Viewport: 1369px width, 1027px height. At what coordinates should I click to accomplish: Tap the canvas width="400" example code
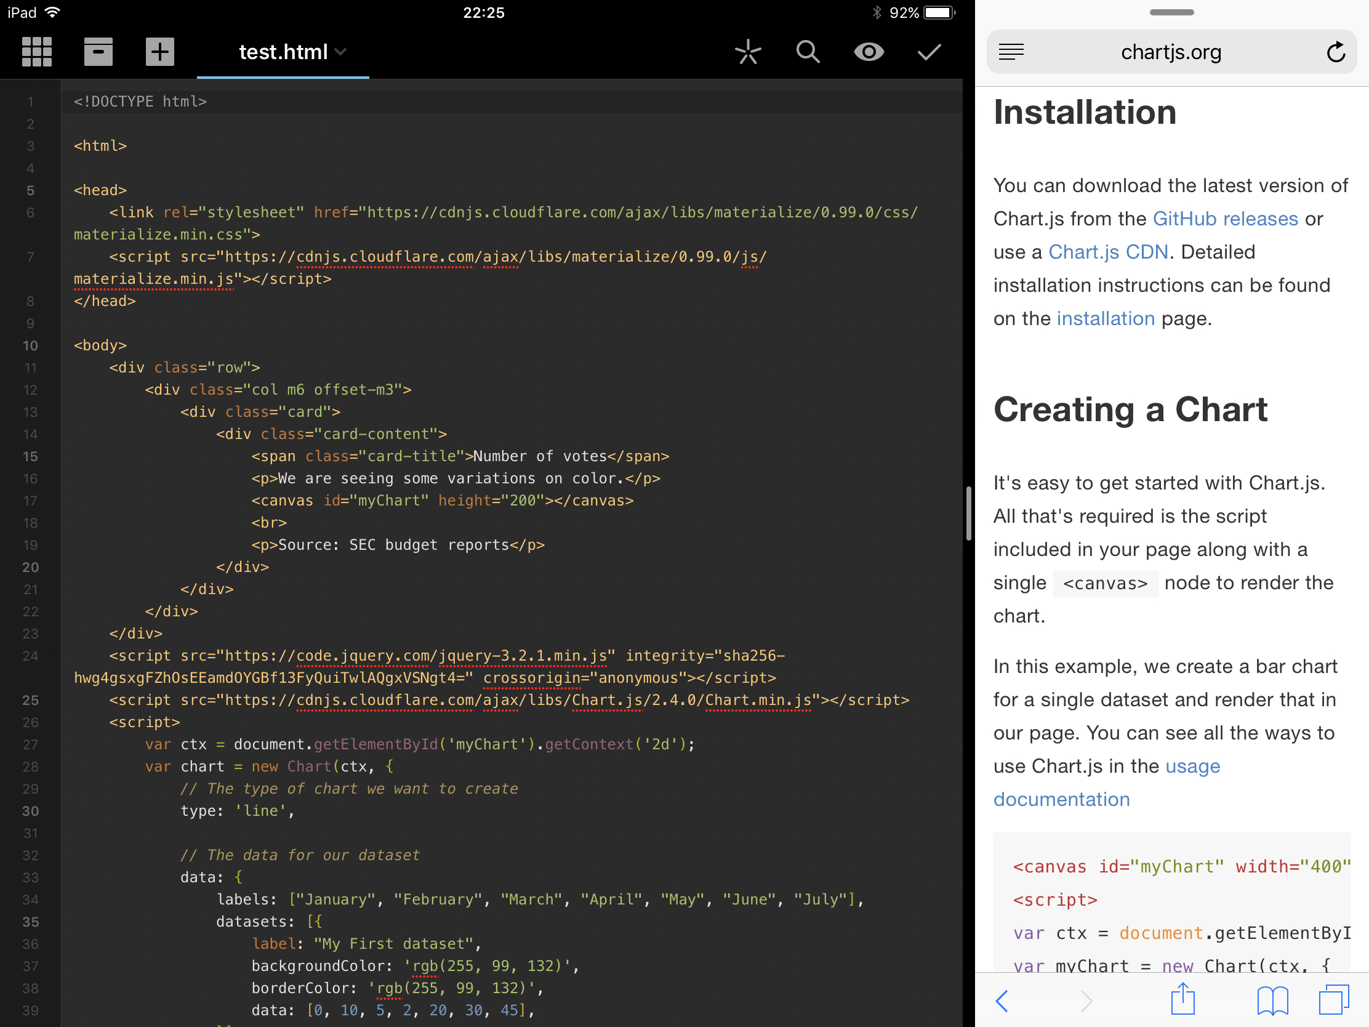pyautogui.click(x=1182, y=867)
